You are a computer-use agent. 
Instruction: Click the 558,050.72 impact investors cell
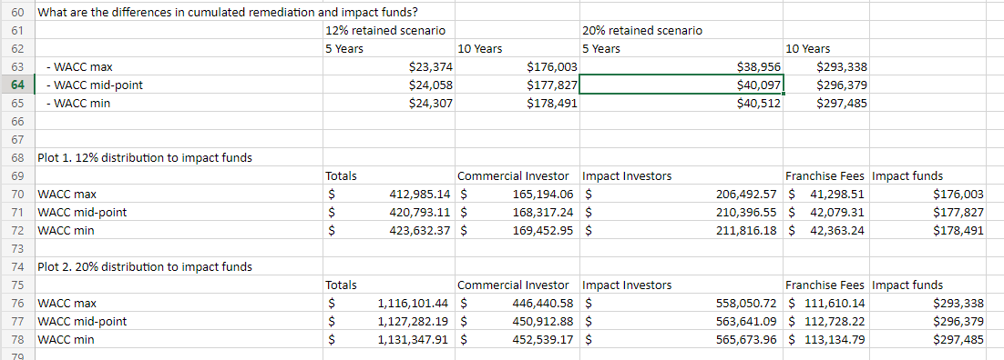(x=681, y=303)
